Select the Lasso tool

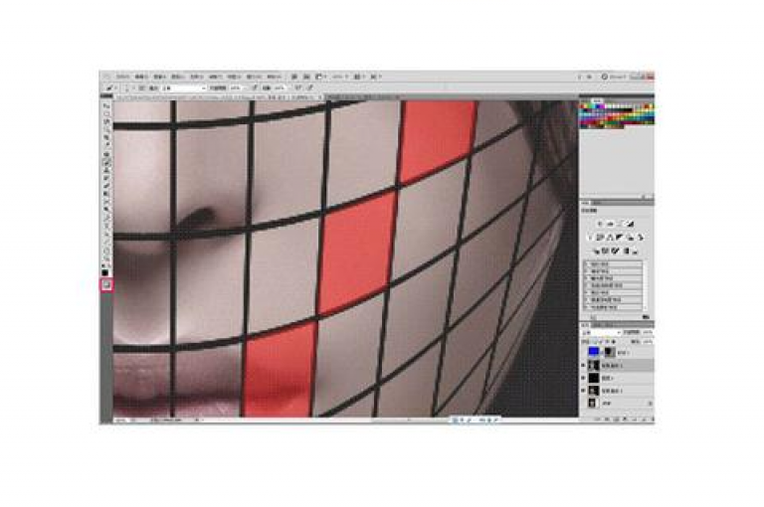[106, 121]
